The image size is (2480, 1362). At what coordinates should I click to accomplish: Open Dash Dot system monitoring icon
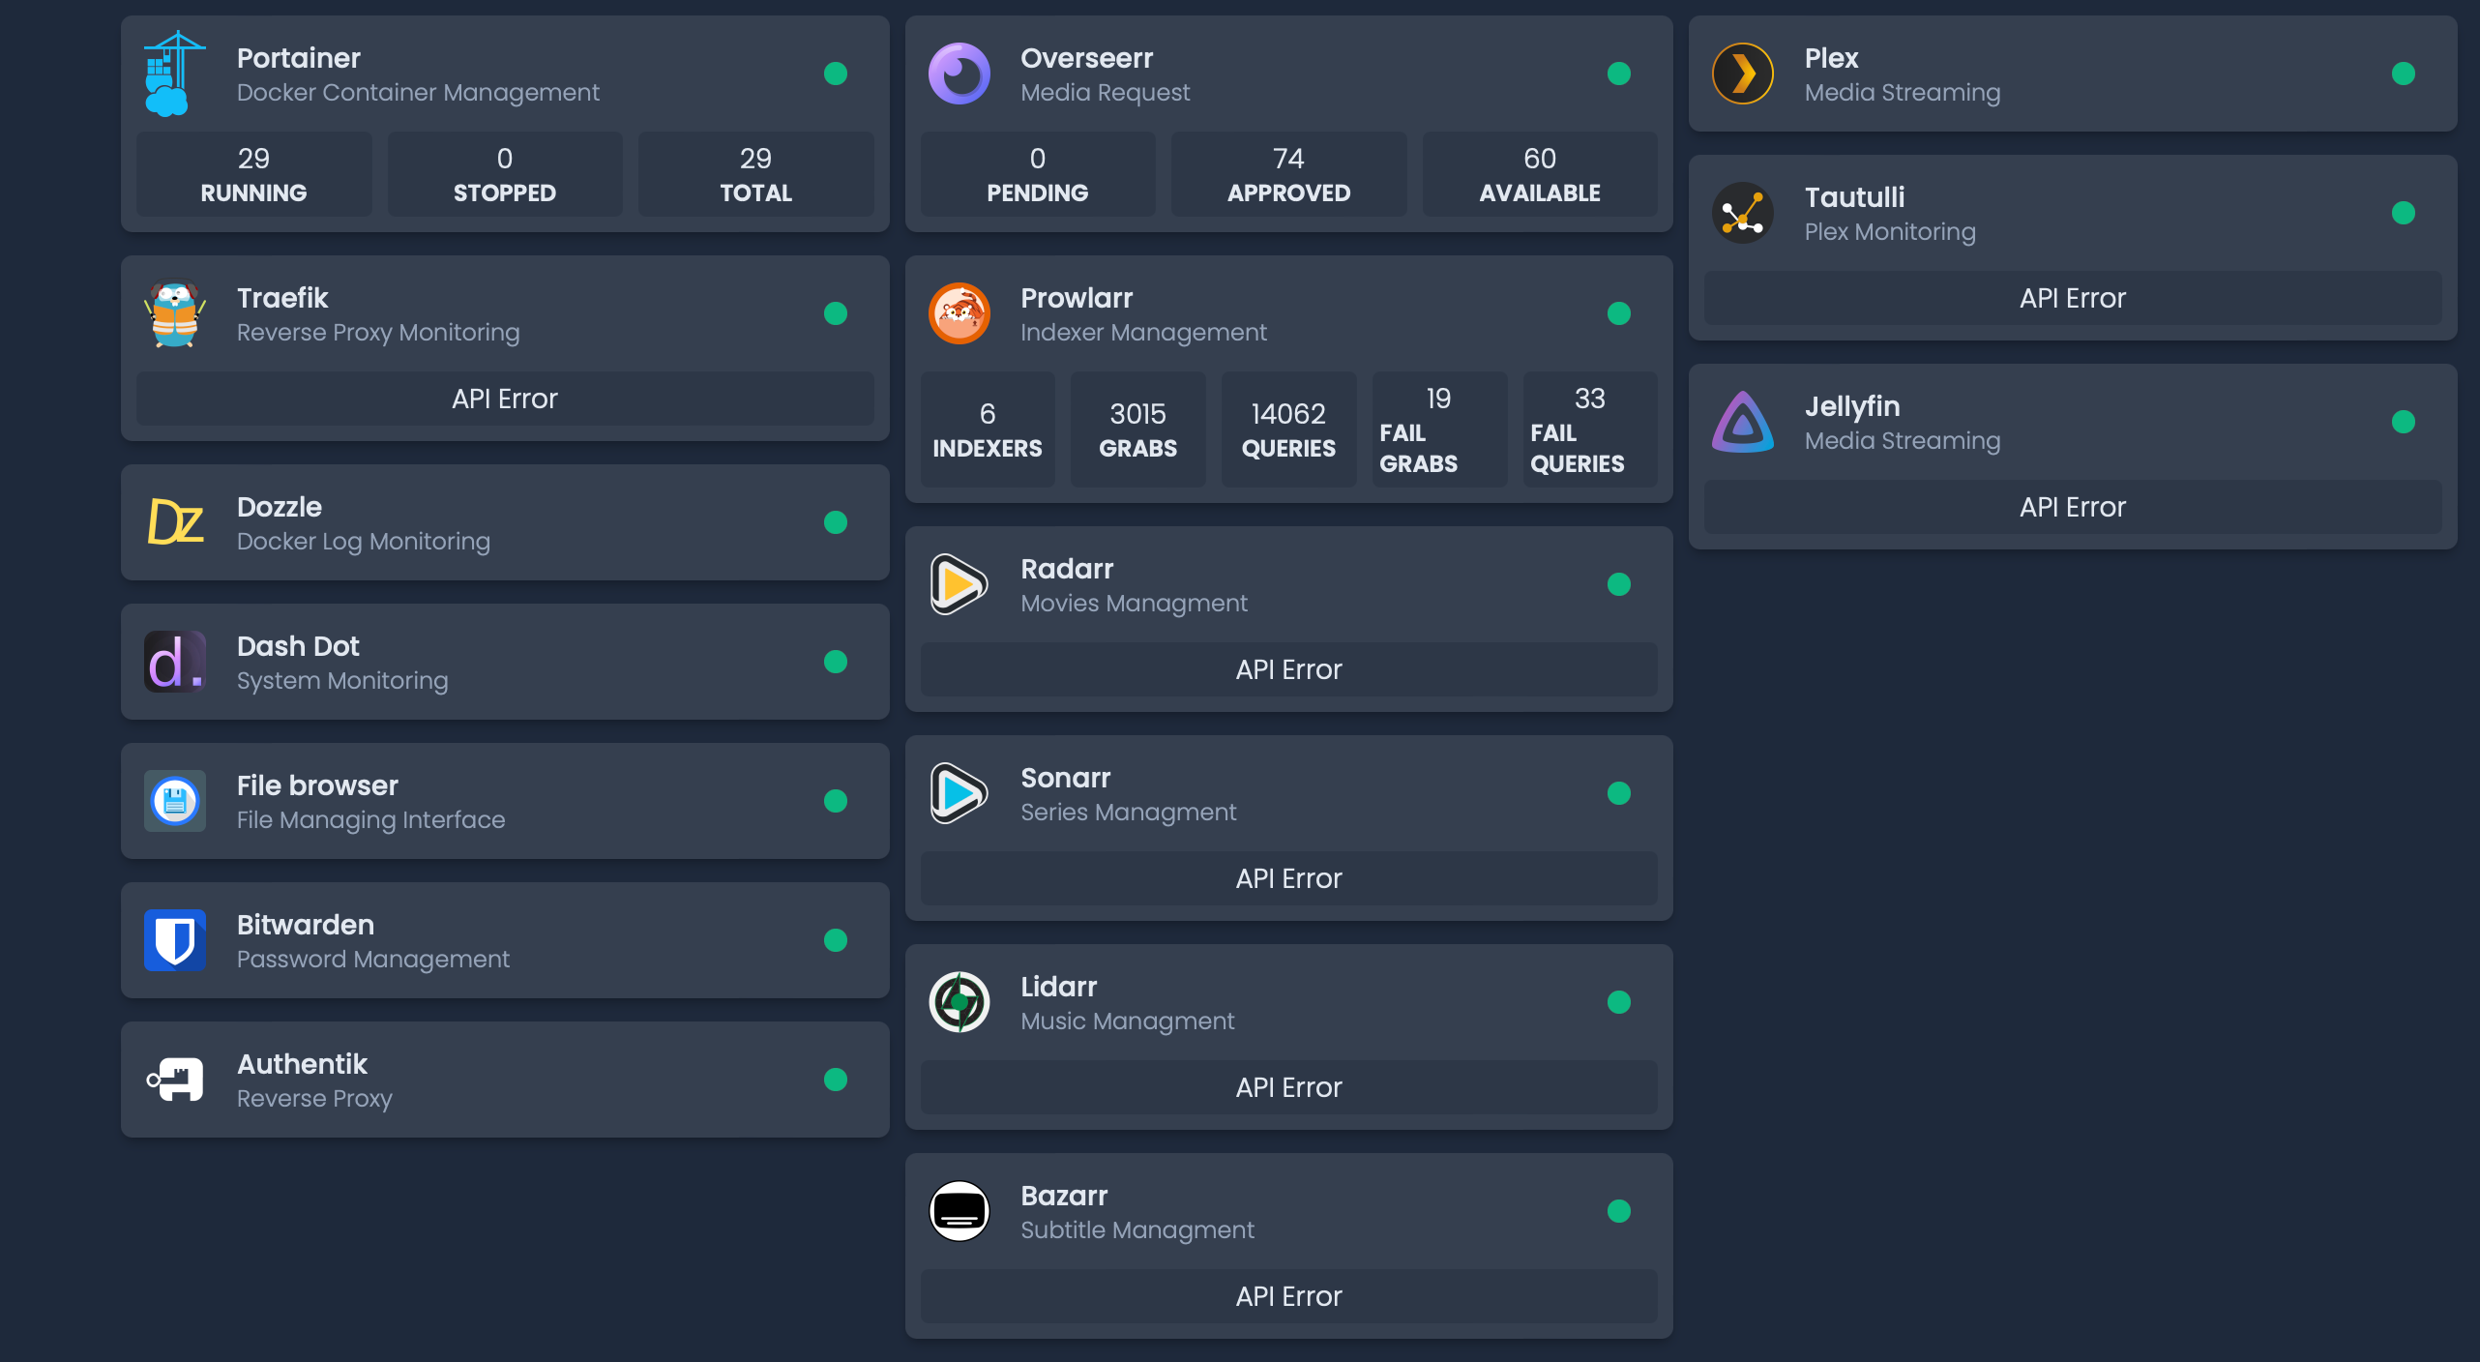pyautogui.click(x=175, y=662)
